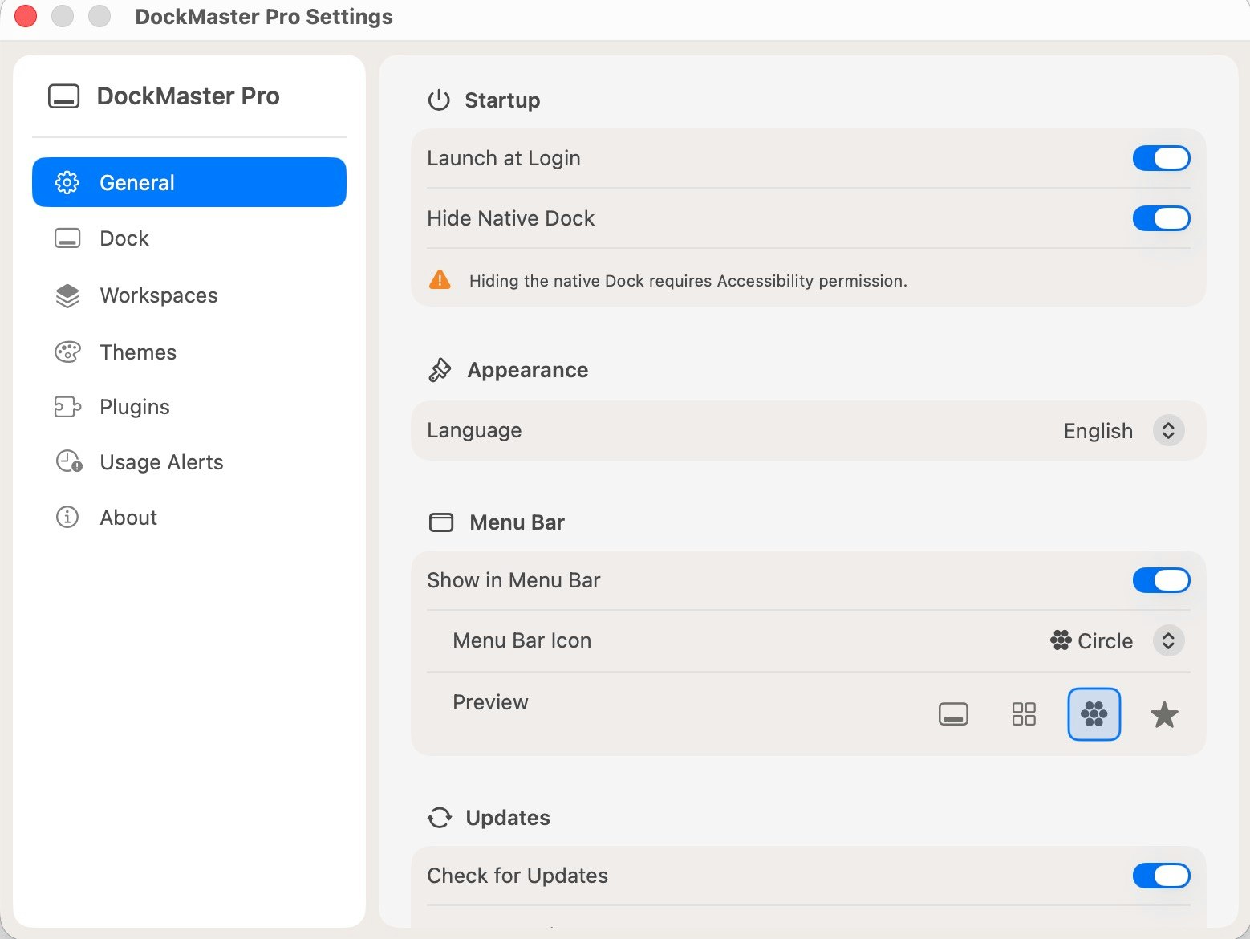
Task: Click the Startup power icon
Action: click(x=439, y=100)
